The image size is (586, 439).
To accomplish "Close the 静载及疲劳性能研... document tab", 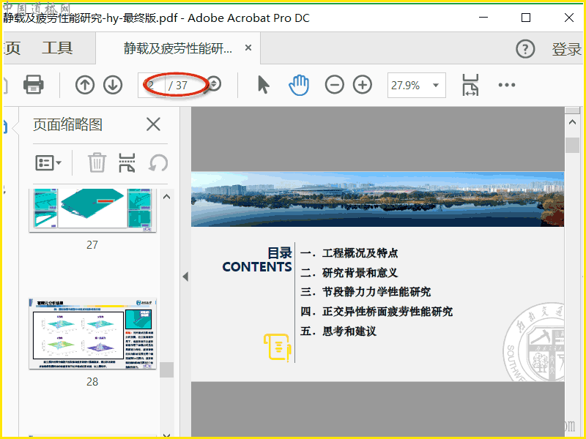I will click(248, 48).
